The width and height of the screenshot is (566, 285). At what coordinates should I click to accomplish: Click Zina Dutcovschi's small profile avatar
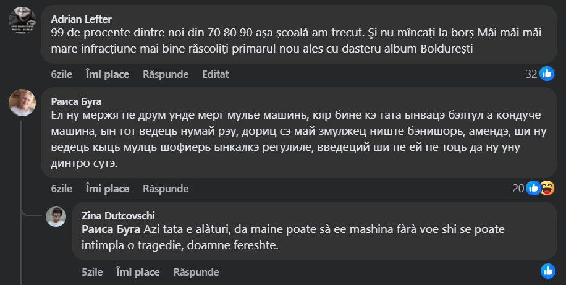point(57,217)
